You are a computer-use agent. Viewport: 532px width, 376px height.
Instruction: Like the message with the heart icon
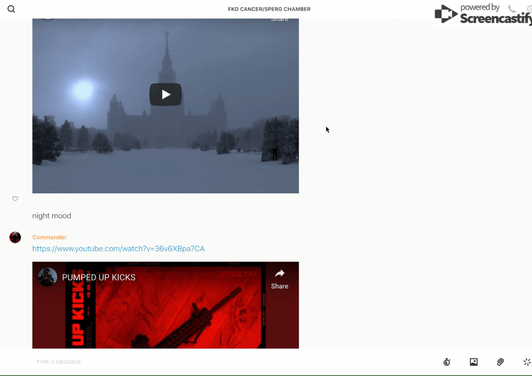(15, 199)
